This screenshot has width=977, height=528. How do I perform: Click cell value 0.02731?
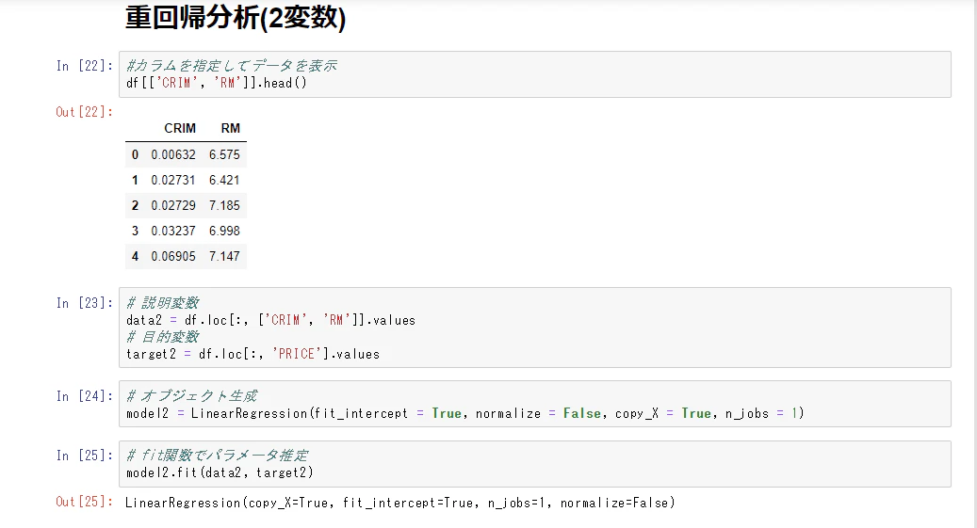coord(173,180)
